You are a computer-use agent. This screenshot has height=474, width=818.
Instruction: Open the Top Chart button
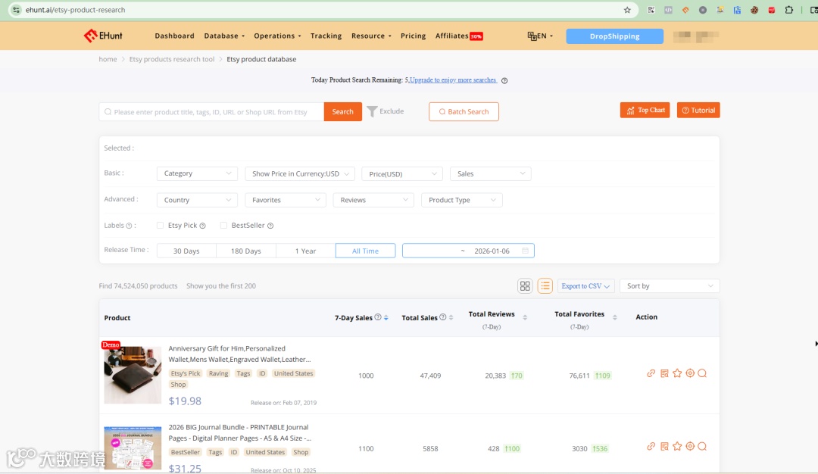point(645,110)
